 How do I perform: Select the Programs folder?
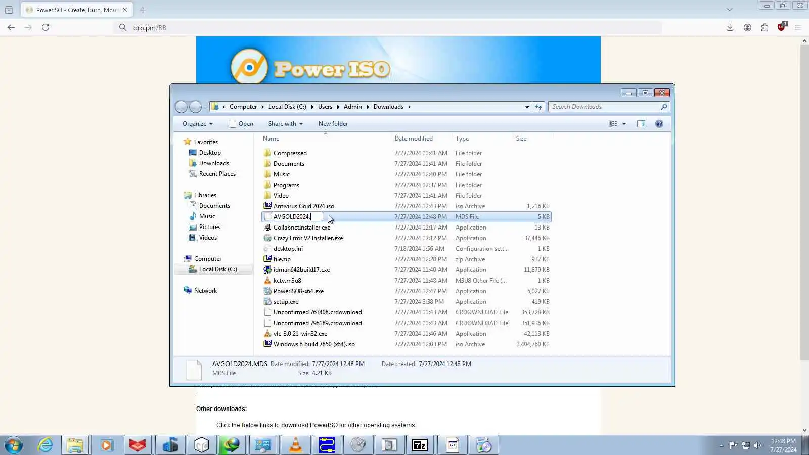[x=286, y=185]
